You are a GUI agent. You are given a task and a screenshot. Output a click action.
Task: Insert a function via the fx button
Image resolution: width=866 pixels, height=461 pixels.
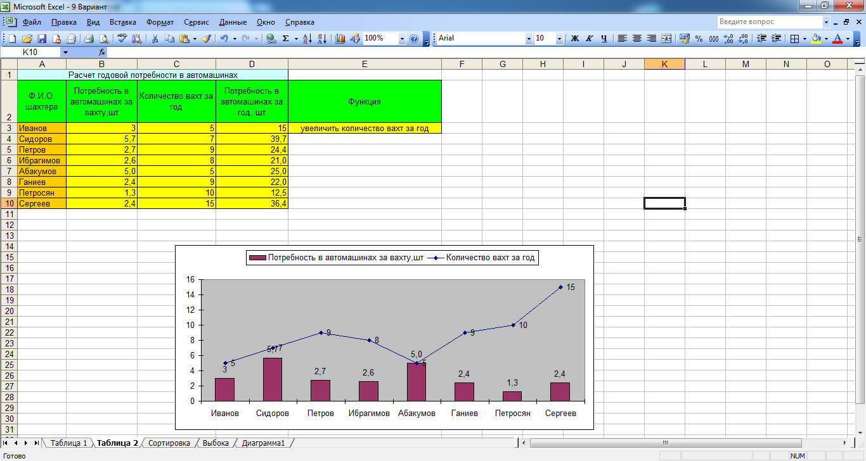point(102,52)
